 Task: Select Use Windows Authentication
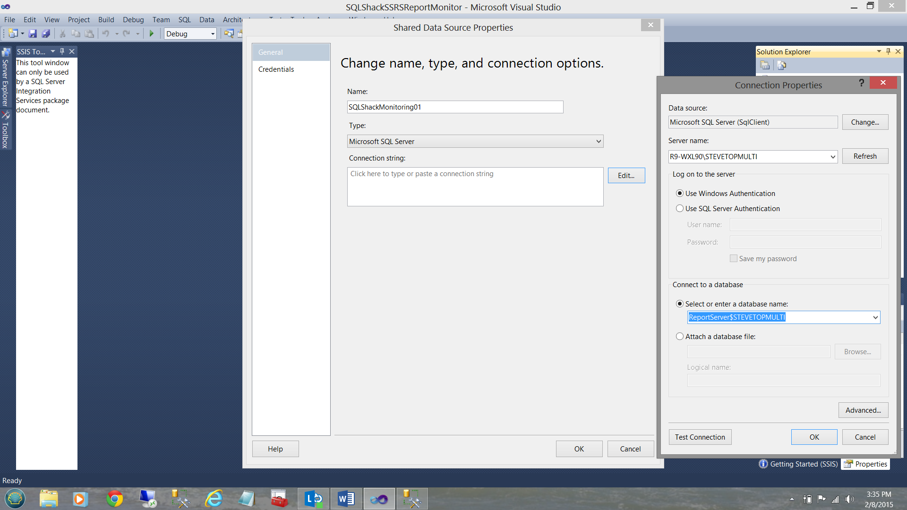click(680, 194)
